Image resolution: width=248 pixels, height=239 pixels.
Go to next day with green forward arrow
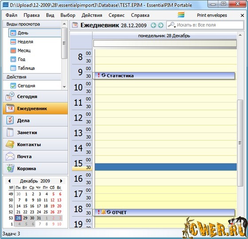[161, 25]
